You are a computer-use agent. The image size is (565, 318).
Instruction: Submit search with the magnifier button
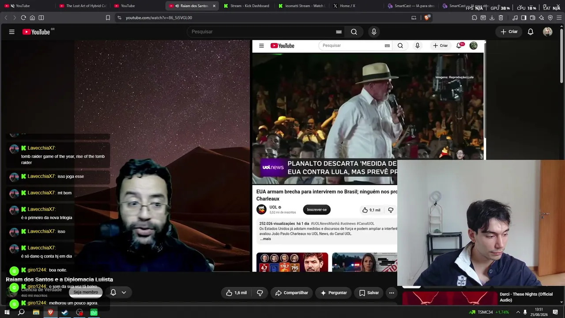[354, 32]
